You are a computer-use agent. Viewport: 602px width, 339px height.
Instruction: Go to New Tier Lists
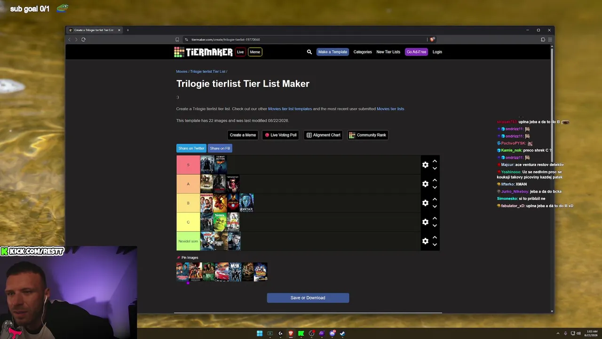(x=388, y=52)
